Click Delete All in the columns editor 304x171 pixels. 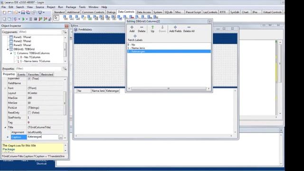click(x=189, y=29)
